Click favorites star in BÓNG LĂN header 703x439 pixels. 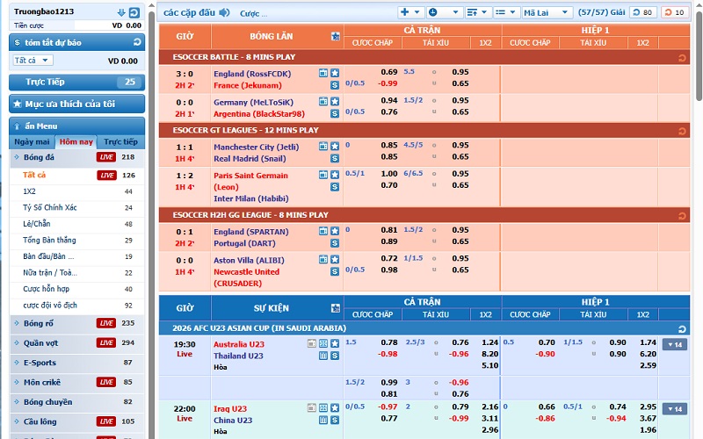335,37
